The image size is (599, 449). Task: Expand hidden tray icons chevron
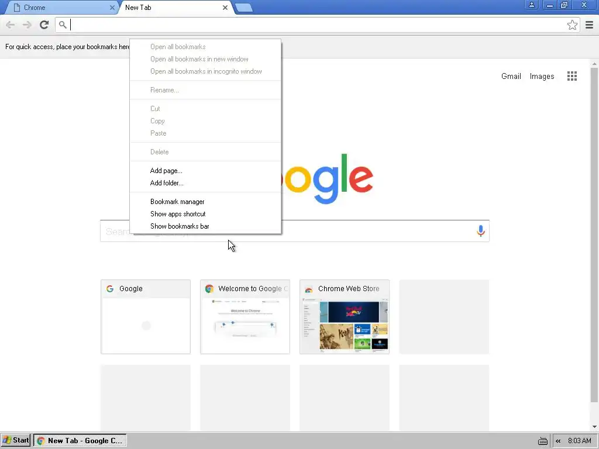tap(558, 441)
